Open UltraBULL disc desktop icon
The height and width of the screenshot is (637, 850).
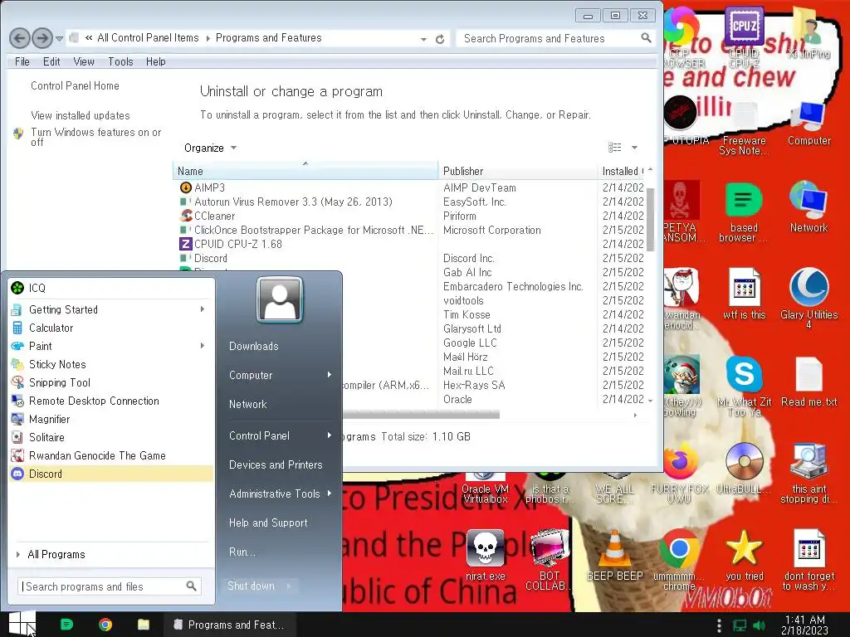744,469
